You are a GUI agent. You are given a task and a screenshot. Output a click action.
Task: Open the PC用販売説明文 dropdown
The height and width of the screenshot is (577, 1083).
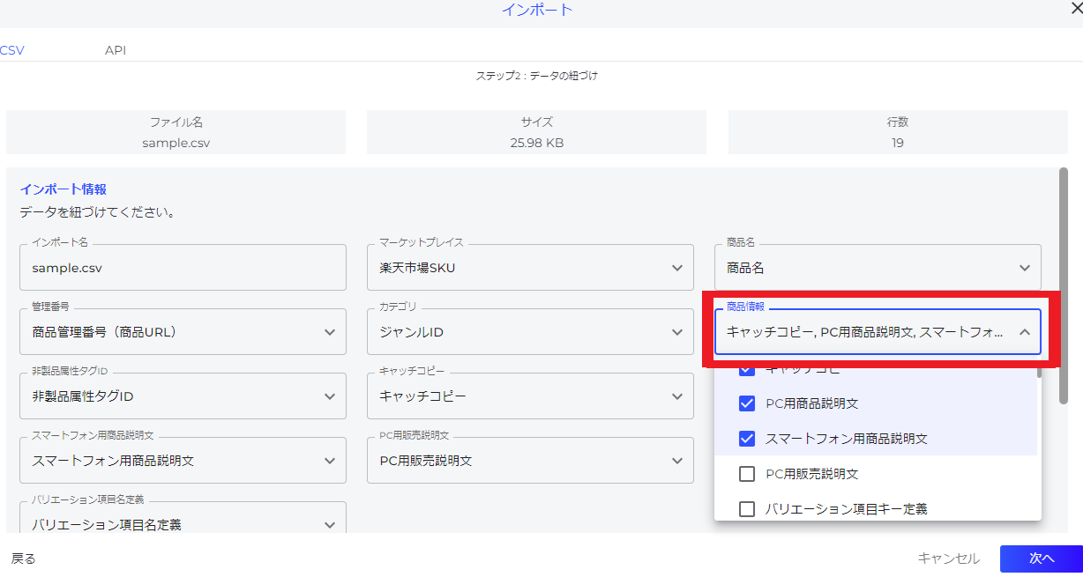click(530, 461)
